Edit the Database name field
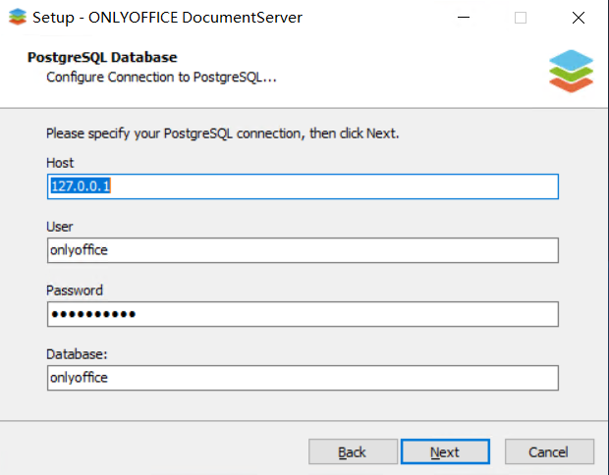609x475 pixels. (303, 378)
